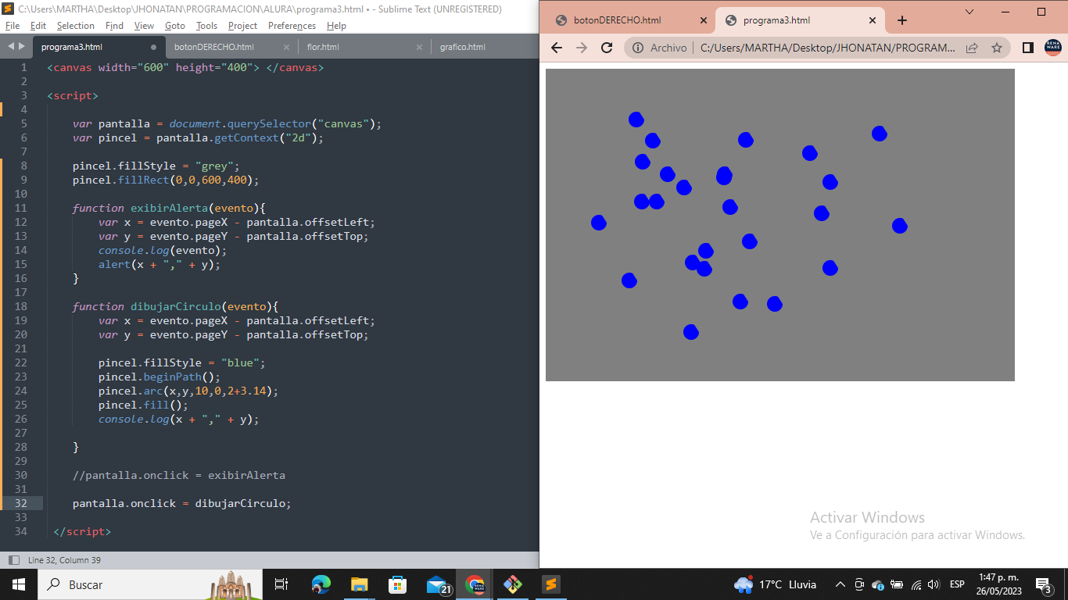Click the 'Line 32, Column 39' status text
The image size is (1068, 600).
click(64, 560)
